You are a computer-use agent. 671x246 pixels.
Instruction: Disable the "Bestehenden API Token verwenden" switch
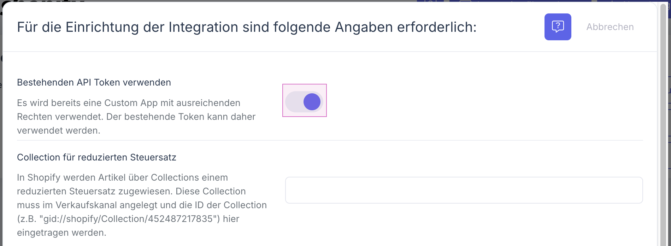point(304,102)
